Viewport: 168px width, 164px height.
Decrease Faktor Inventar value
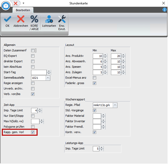coord(103,123)
